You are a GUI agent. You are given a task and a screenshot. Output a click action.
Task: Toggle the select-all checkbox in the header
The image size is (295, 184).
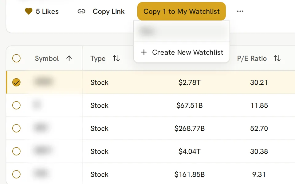[x=16, y=58]
